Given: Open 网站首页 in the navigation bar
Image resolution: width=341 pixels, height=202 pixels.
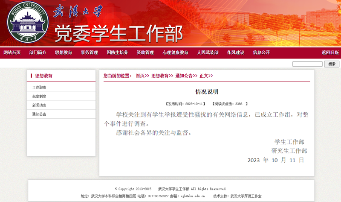Looking at the screenshot, I should pos(12,53).
